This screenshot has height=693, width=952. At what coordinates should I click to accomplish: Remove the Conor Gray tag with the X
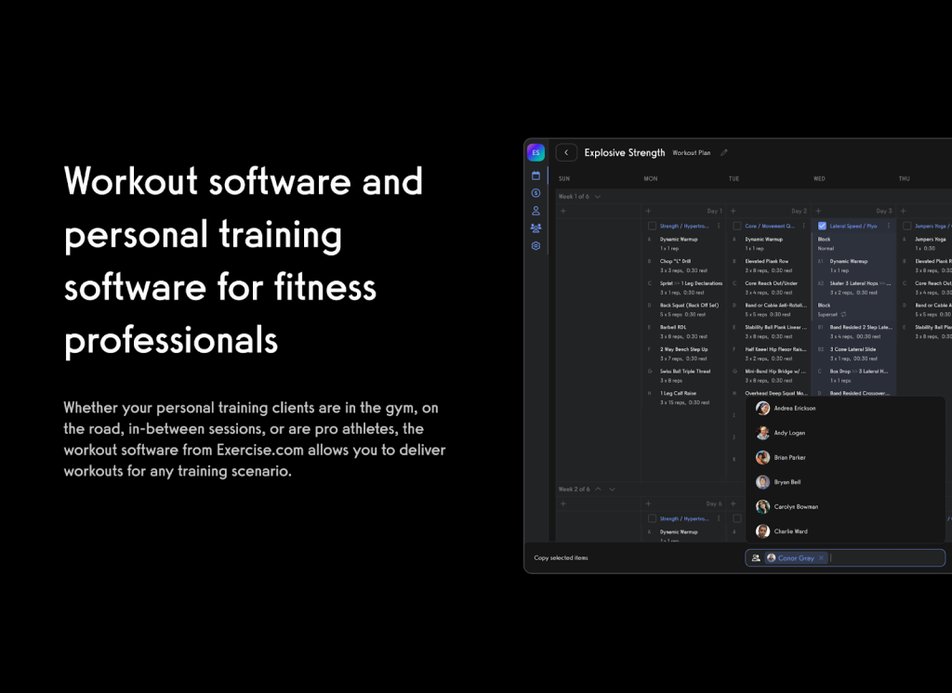click(821, 558)
